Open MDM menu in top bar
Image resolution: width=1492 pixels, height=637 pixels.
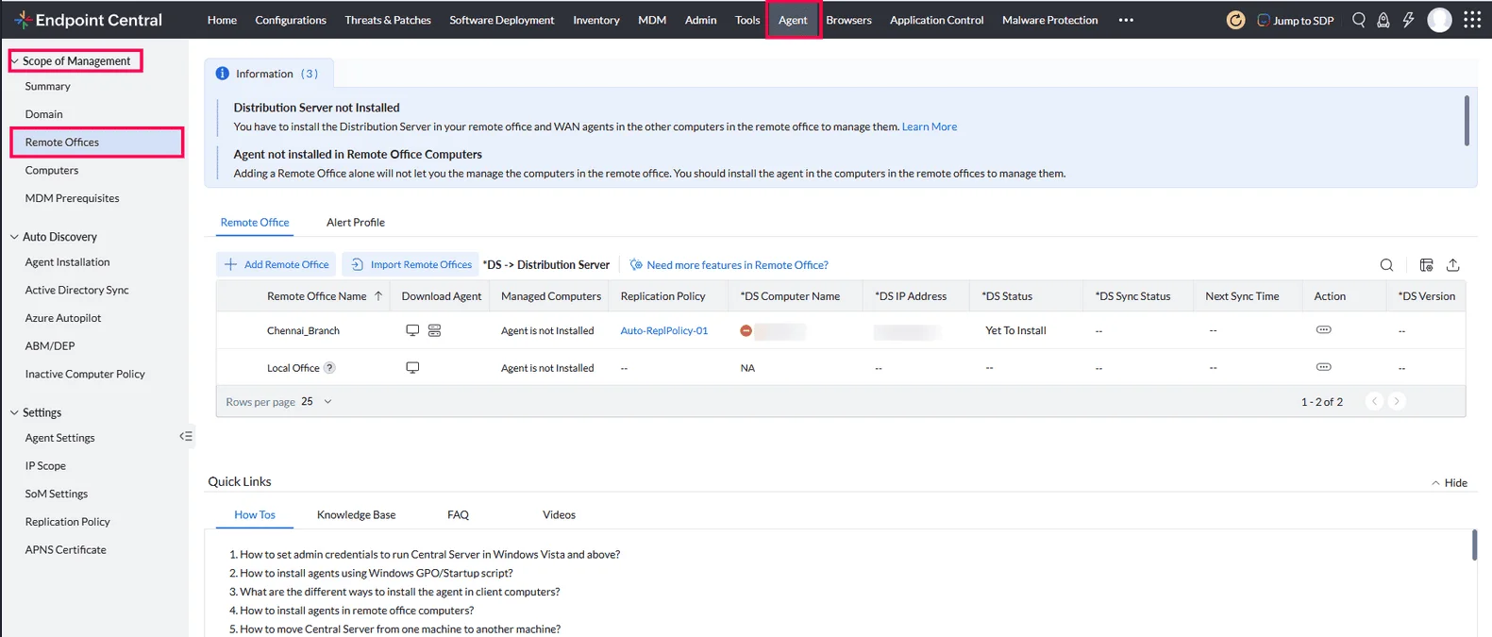pos(652,20)
